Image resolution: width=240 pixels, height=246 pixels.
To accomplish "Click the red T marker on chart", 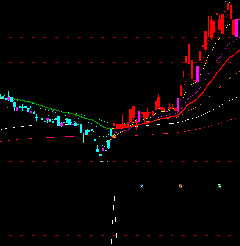I will (x=183, y=73).
